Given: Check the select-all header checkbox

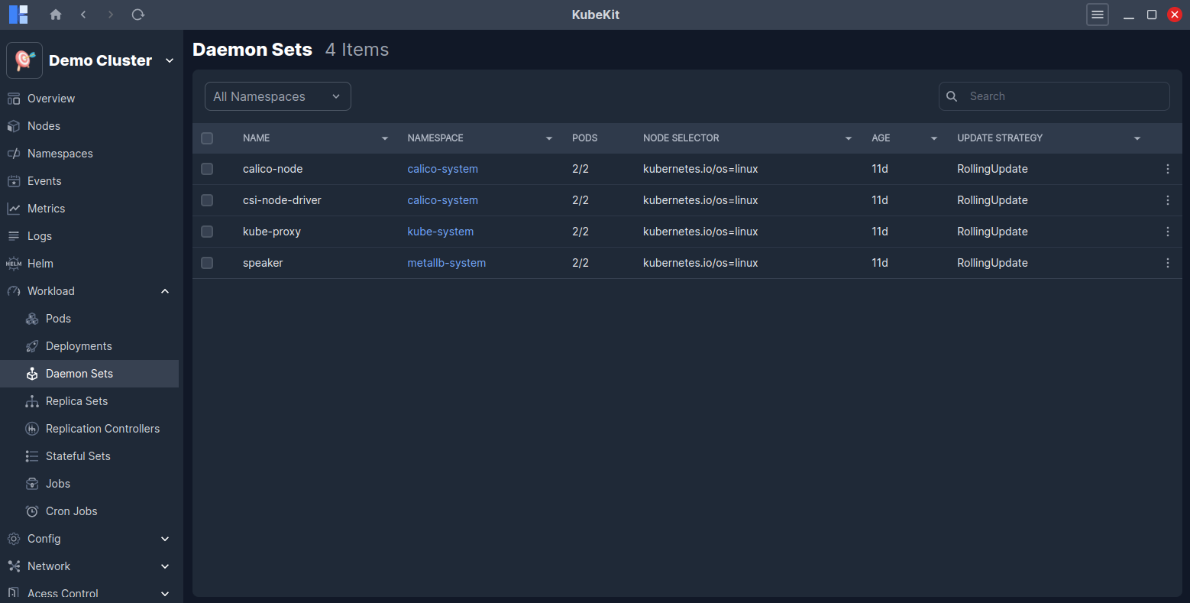Looking at the screenshot, I should [207, 138].
